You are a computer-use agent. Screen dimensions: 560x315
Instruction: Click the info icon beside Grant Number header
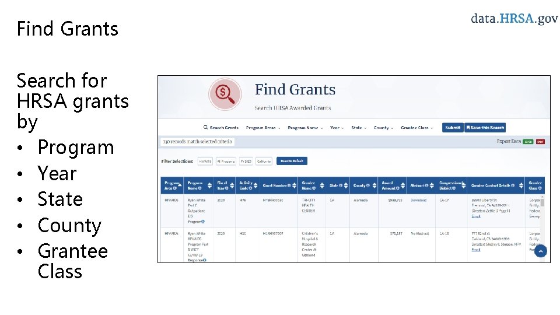289,185
